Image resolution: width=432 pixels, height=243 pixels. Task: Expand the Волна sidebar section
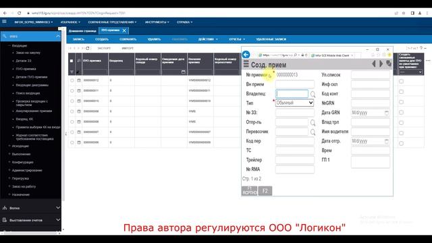click(x=58, y=208)
